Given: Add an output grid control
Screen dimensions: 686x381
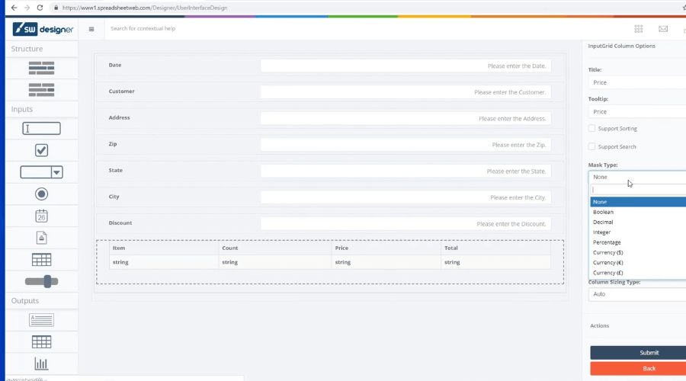Looking at the screenshot, I should pyautogui.click(x=42, y=342).
